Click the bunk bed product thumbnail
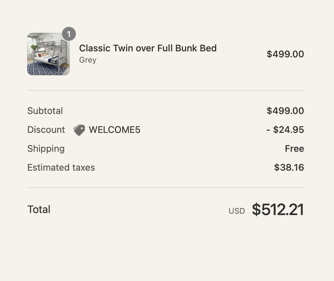Image resolution: width=334 pixels, height=281 pixels. tap(48, 54)
